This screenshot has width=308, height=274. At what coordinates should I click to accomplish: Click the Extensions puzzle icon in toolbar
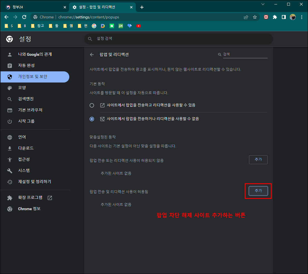click(275, 17)
